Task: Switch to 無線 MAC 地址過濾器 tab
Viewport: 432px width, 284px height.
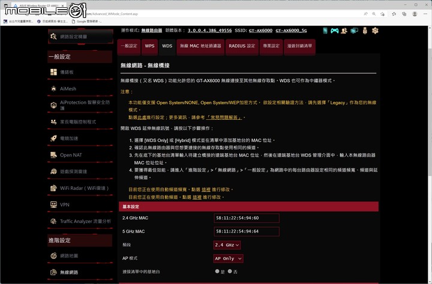Action: pos(200,46)
